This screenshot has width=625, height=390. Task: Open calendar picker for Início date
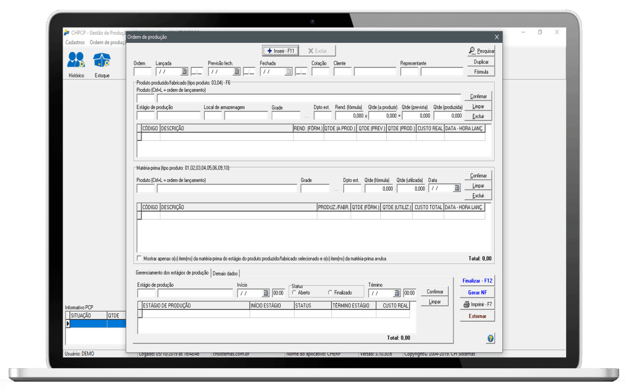coord(265,293)
